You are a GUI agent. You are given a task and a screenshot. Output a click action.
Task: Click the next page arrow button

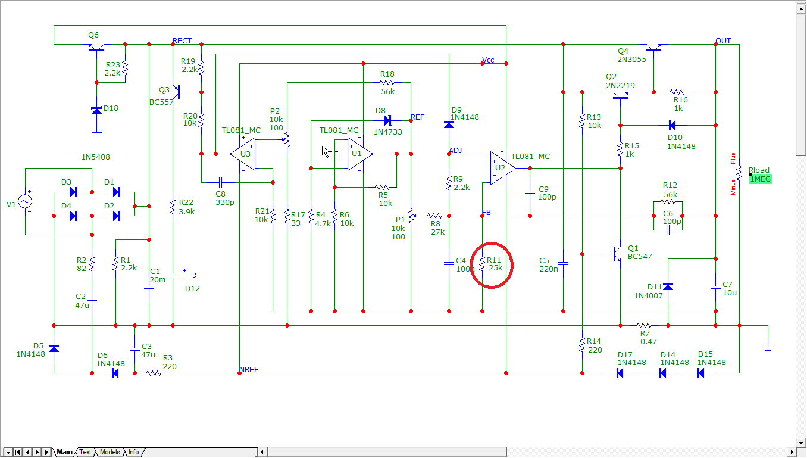pyautogui.click(x=37, y=453)
